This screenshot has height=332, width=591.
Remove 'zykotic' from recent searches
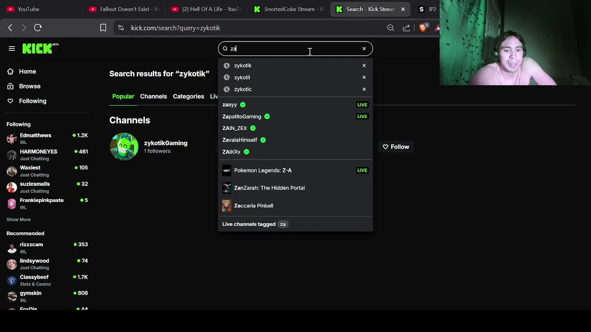tap(364, 89)
